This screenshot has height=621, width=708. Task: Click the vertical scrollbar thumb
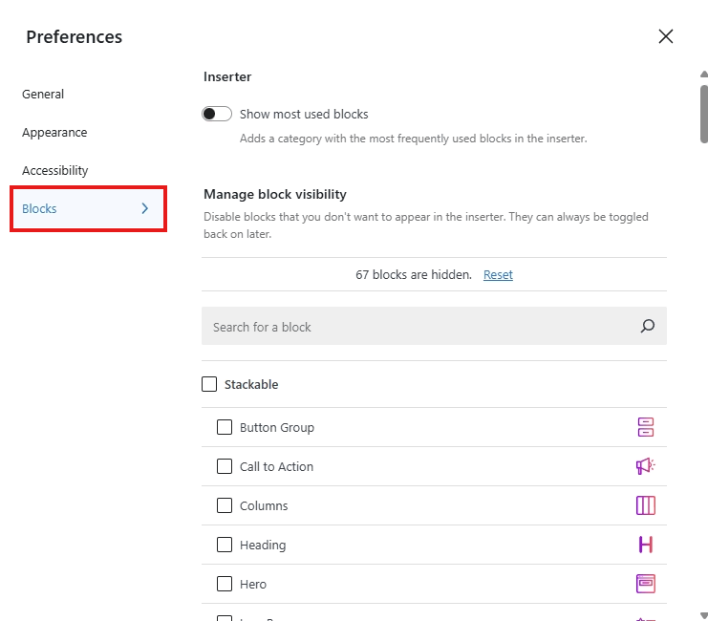click(704, 114)
